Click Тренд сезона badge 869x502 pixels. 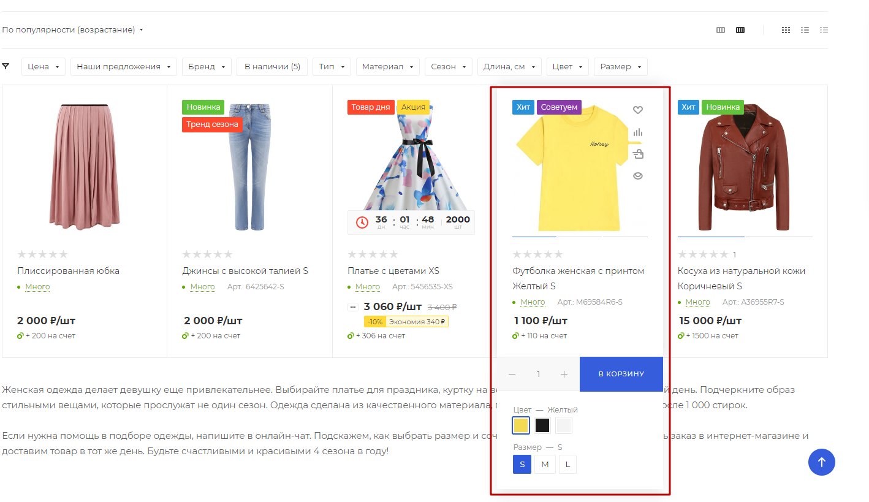pyautogui.click(x=213, y=124)
